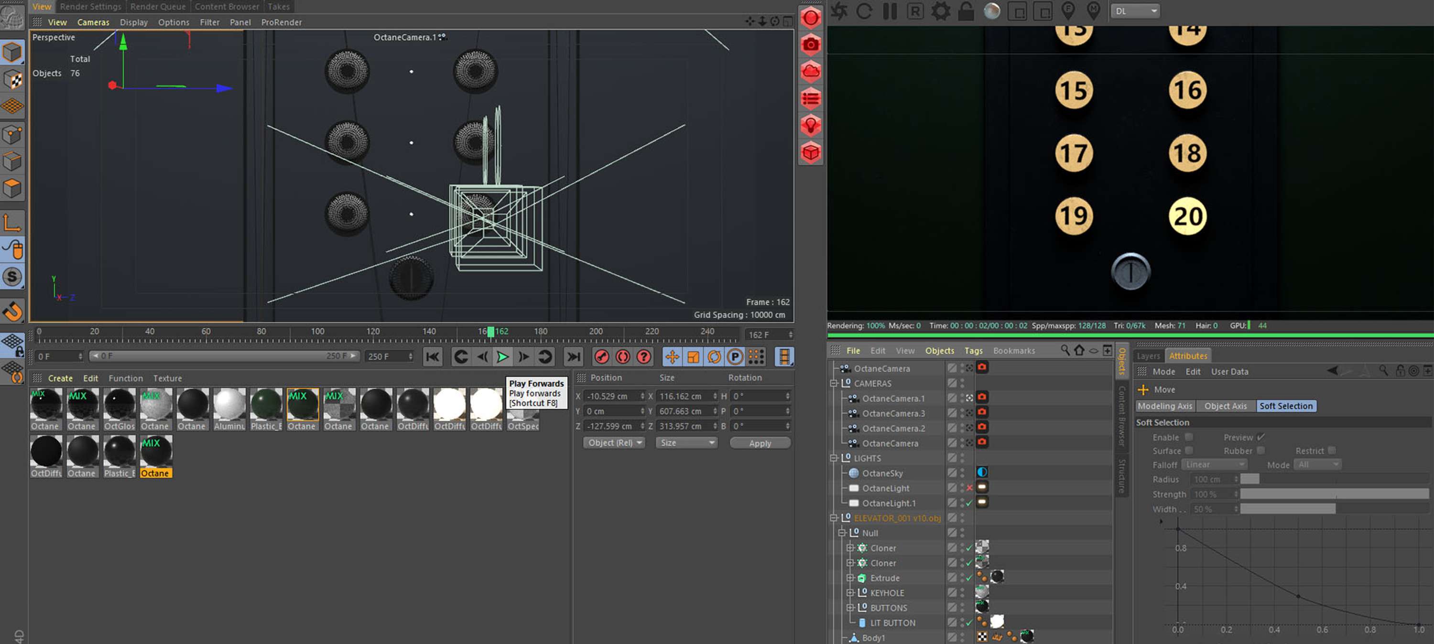Click the search icon in Object Manager
The width and height of the screenshot is (1434, 644).
tap(1065, 350)
